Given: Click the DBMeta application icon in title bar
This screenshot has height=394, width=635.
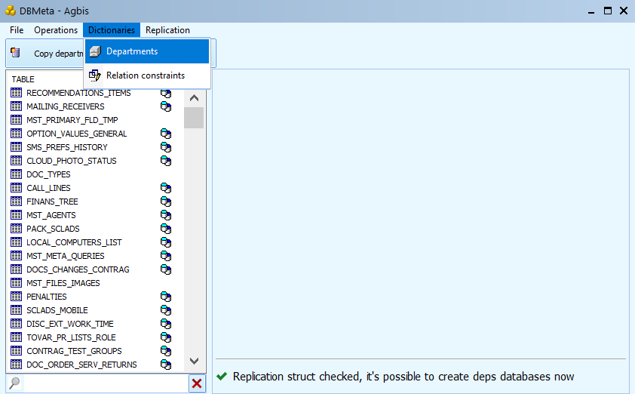Looking at the screenshot, I should (11, 11).
